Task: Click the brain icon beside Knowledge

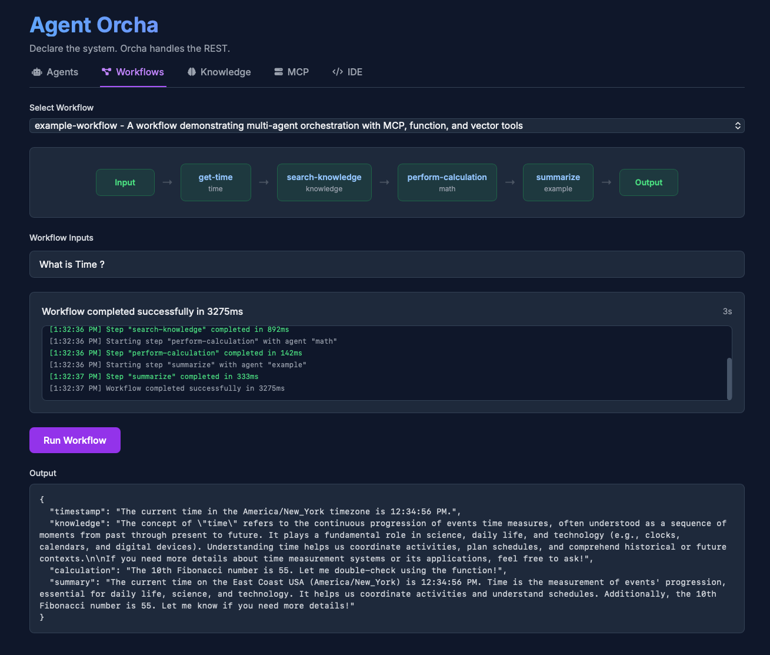Action: click(x=191, y=72)
